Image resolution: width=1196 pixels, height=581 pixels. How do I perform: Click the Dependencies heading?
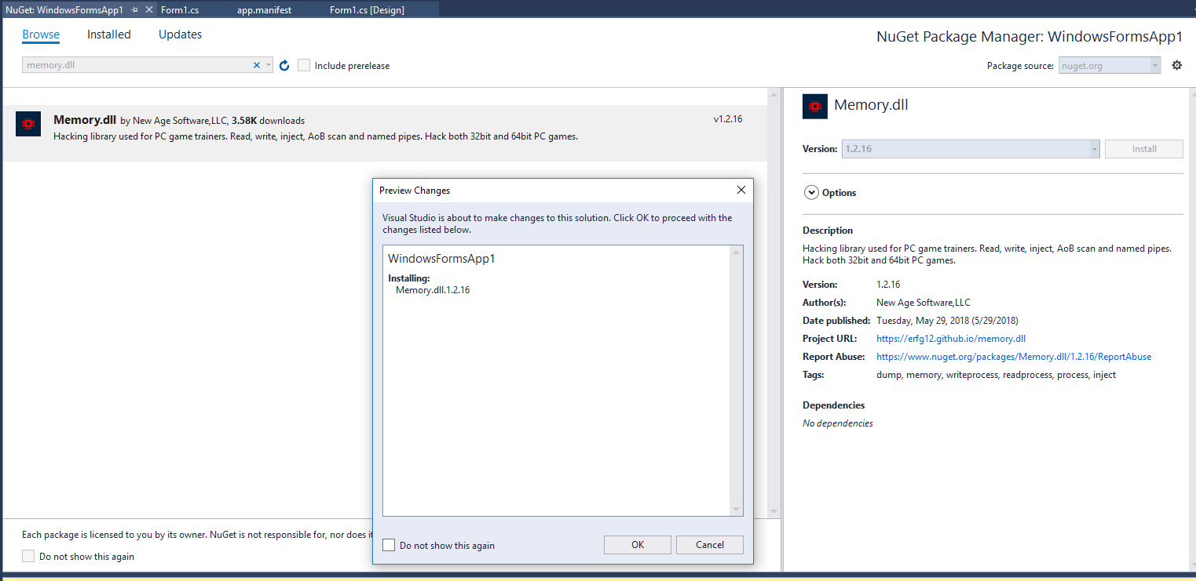[833, 405]
